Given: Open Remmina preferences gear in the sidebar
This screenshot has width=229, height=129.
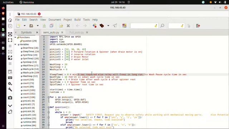Looking at the screenshot, I should pos(10,83).
